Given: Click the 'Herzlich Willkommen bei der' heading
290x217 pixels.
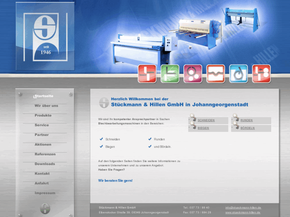Looking at the screenshot, I should 140,99.
